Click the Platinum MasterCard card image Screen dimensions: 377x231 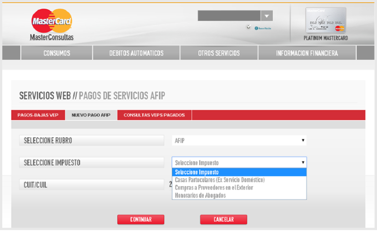click(326, 20)
